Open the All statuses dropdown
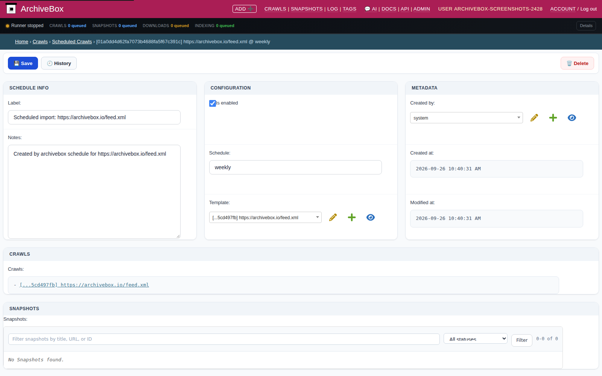 (x=476, y=339)
